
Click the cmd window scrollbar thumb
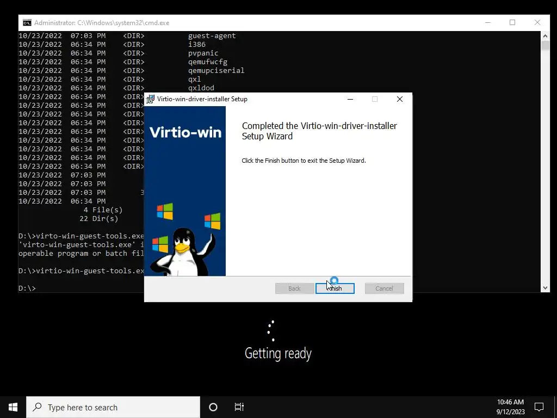[x=545, y=46]
